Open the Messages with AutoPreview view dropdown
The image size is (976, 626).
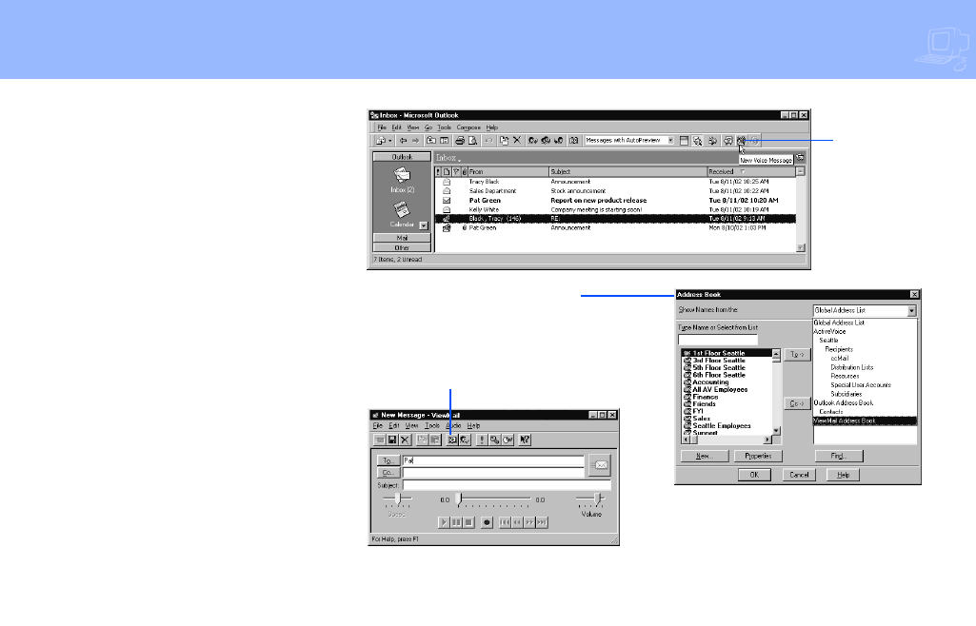(670, 141)
